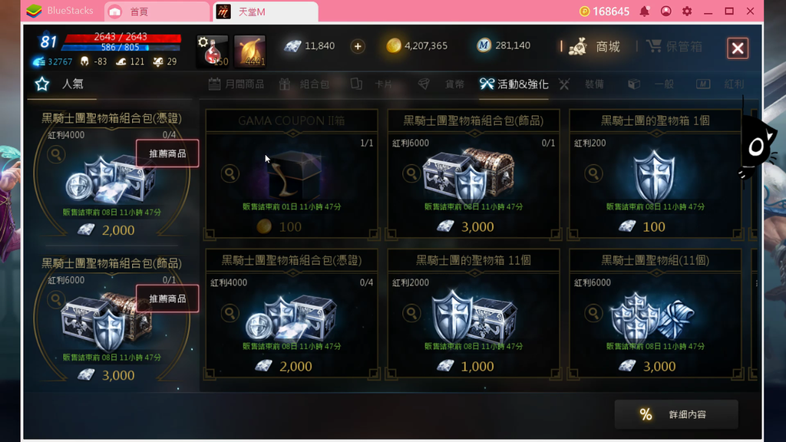The width and height of the screenshot is (786, 442).
Task: Click the 商城 shop button
Action: point(595,47)
